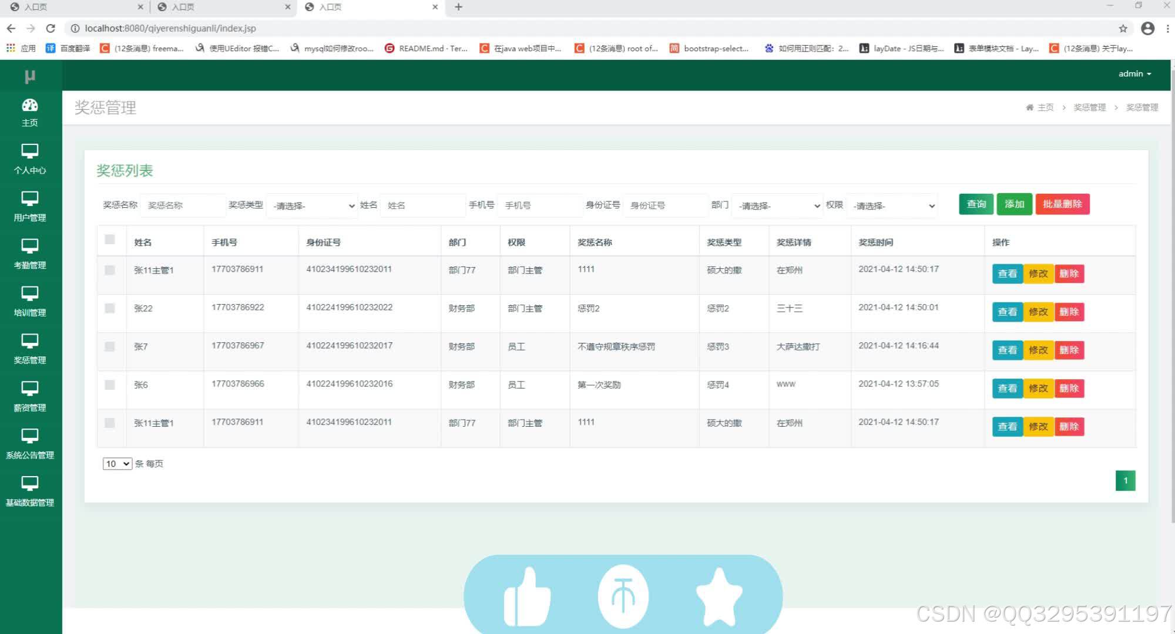Open the rows-per-page 10 dropdown
1175x634 pixels.
(117, 464)
